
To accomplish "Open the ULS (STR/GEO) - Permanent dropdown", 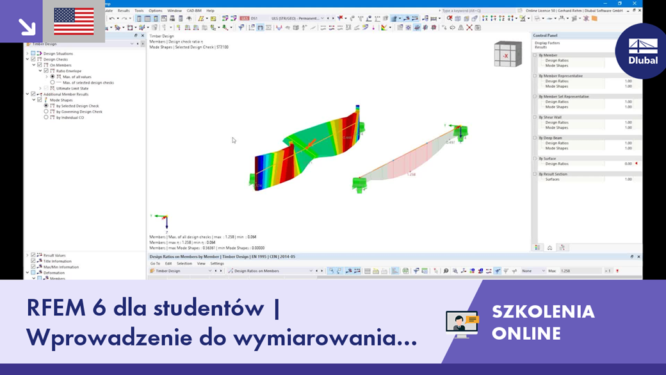I will [x=321, y=18].
